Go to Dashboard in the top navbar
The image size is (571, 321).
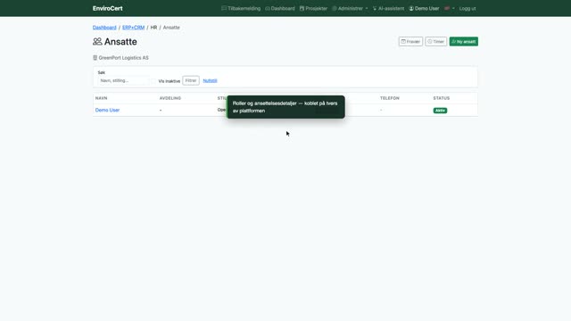click(x=280, y=8)
